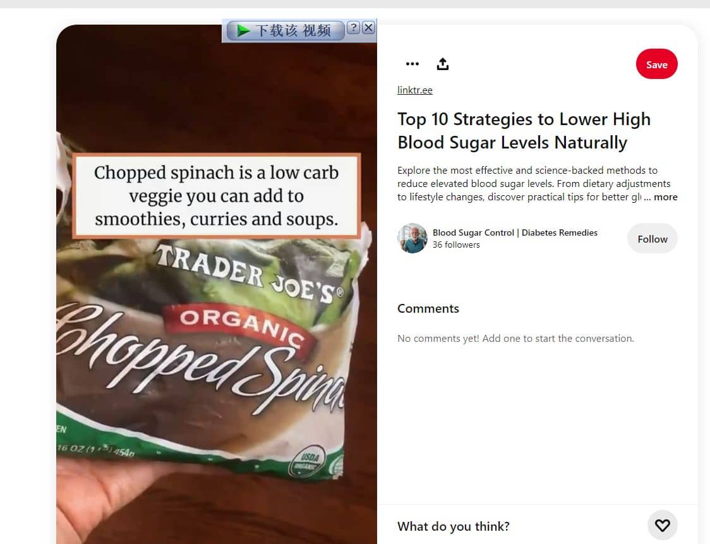710x544 pixels.
Task: Click the 'No comments yet!' message text
Action: point(515,339)
